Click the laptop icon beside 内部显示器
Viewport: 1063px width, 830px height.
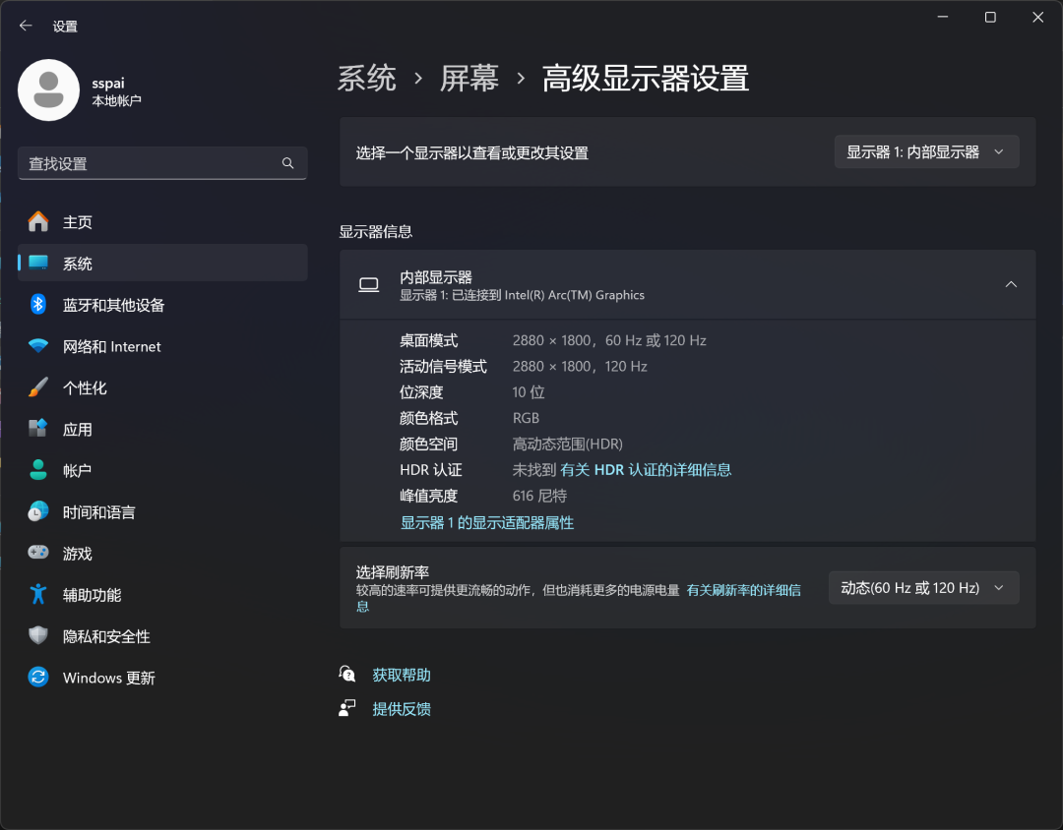point(369,285)
